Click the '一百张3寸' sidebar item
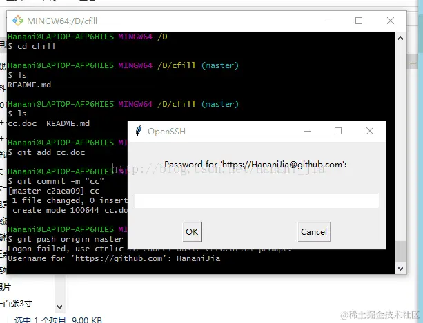This screenshot has height=323, width=423. (x=16, y=304)
